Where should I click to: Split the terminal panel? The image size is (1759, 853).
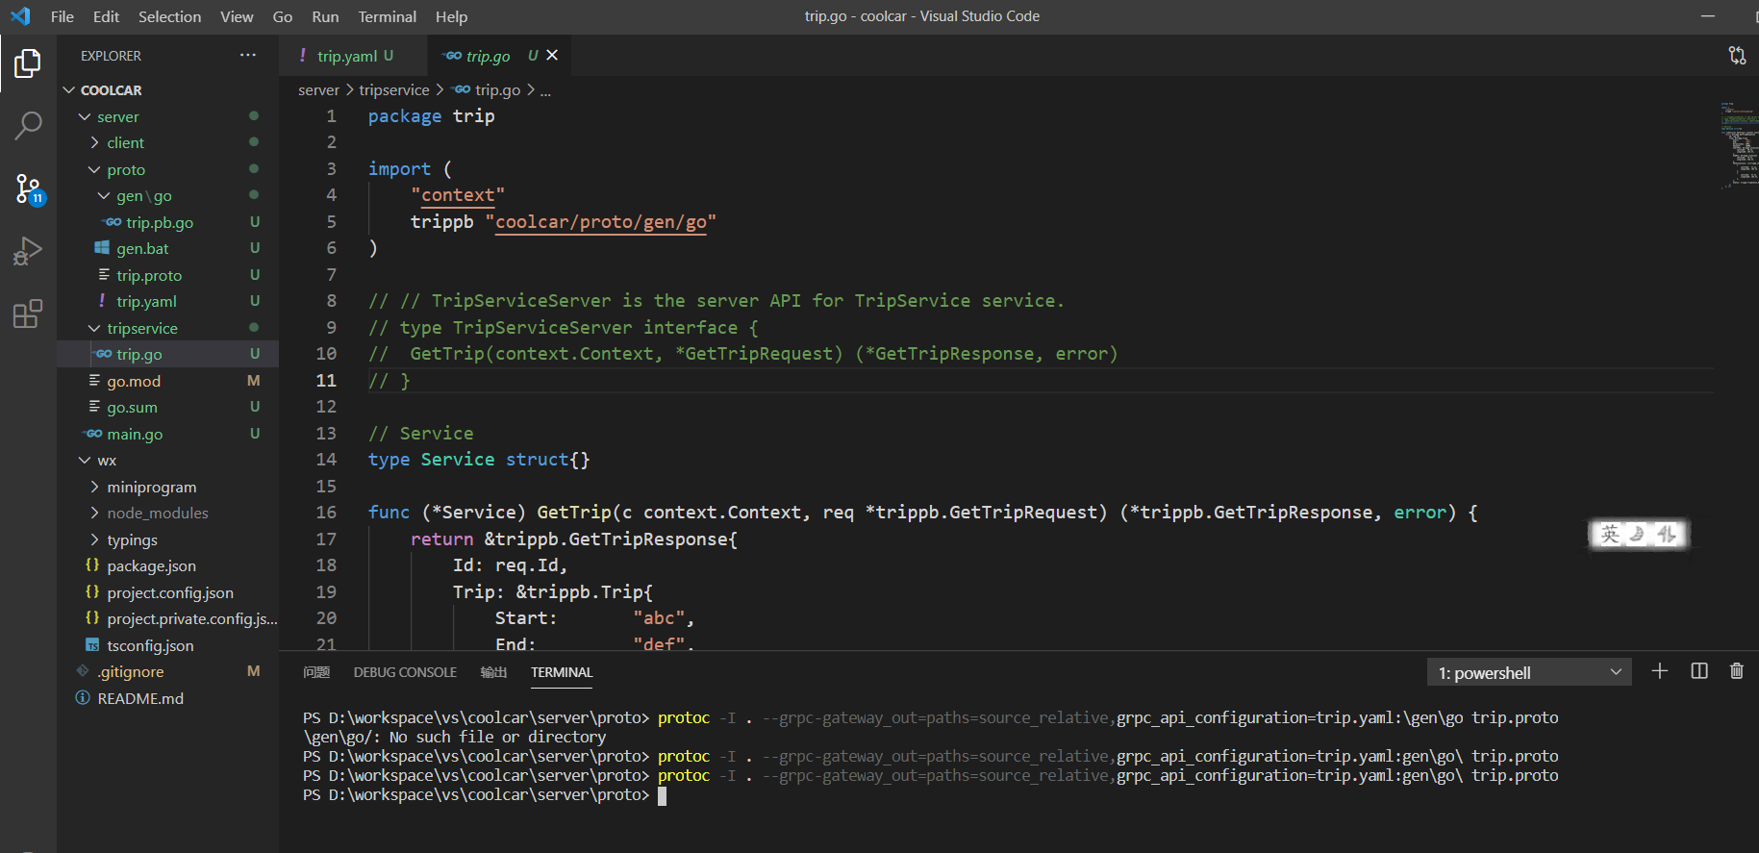1699,671
